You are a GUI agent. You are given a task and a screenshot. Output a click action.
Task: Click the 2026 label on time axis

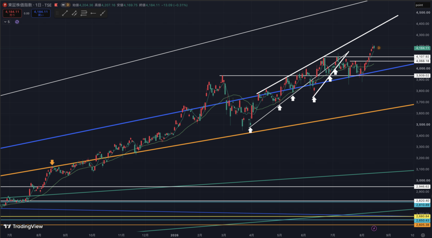[x=174, y=235]
